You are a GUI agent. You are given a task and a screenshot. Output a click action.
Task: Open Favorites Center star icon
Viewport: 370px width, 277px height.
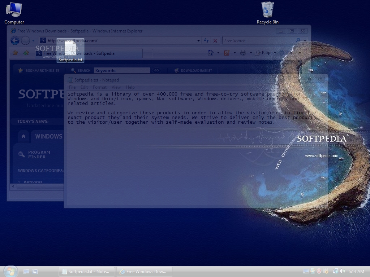pyautogui.click(x=15, y=53)
